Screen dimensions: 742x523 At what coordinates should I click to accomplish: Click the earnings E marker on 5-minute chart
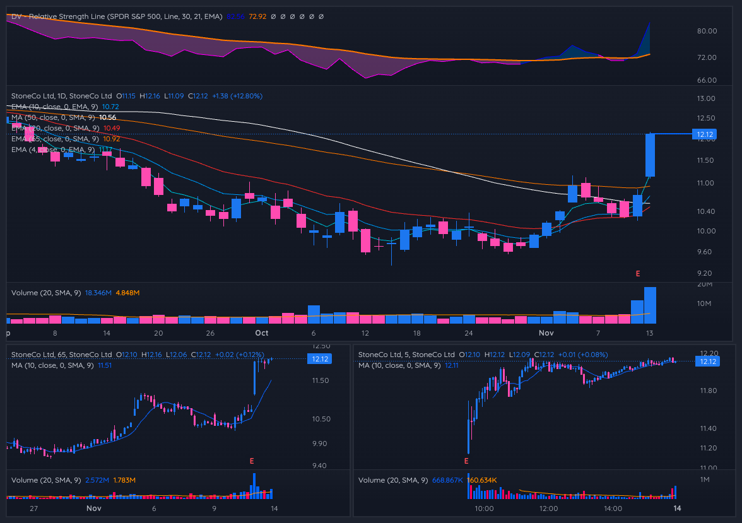coord(466,461)
